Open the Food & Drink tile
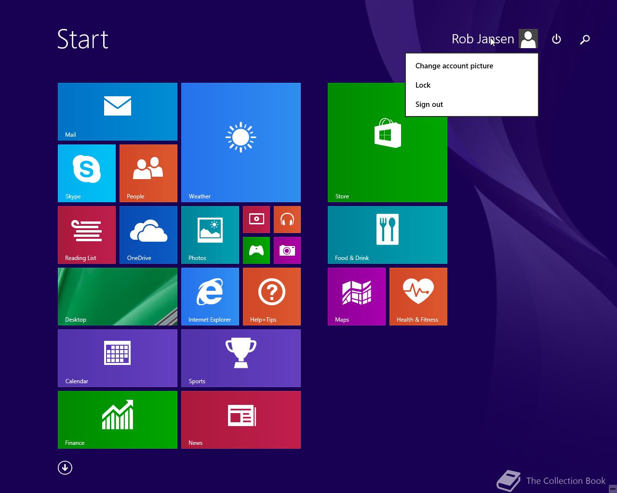 [x=388, y=235]
